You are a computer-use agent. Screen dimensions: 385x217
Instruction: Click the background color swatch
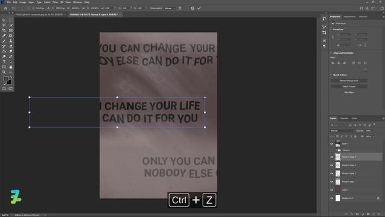tap(10, 82)
